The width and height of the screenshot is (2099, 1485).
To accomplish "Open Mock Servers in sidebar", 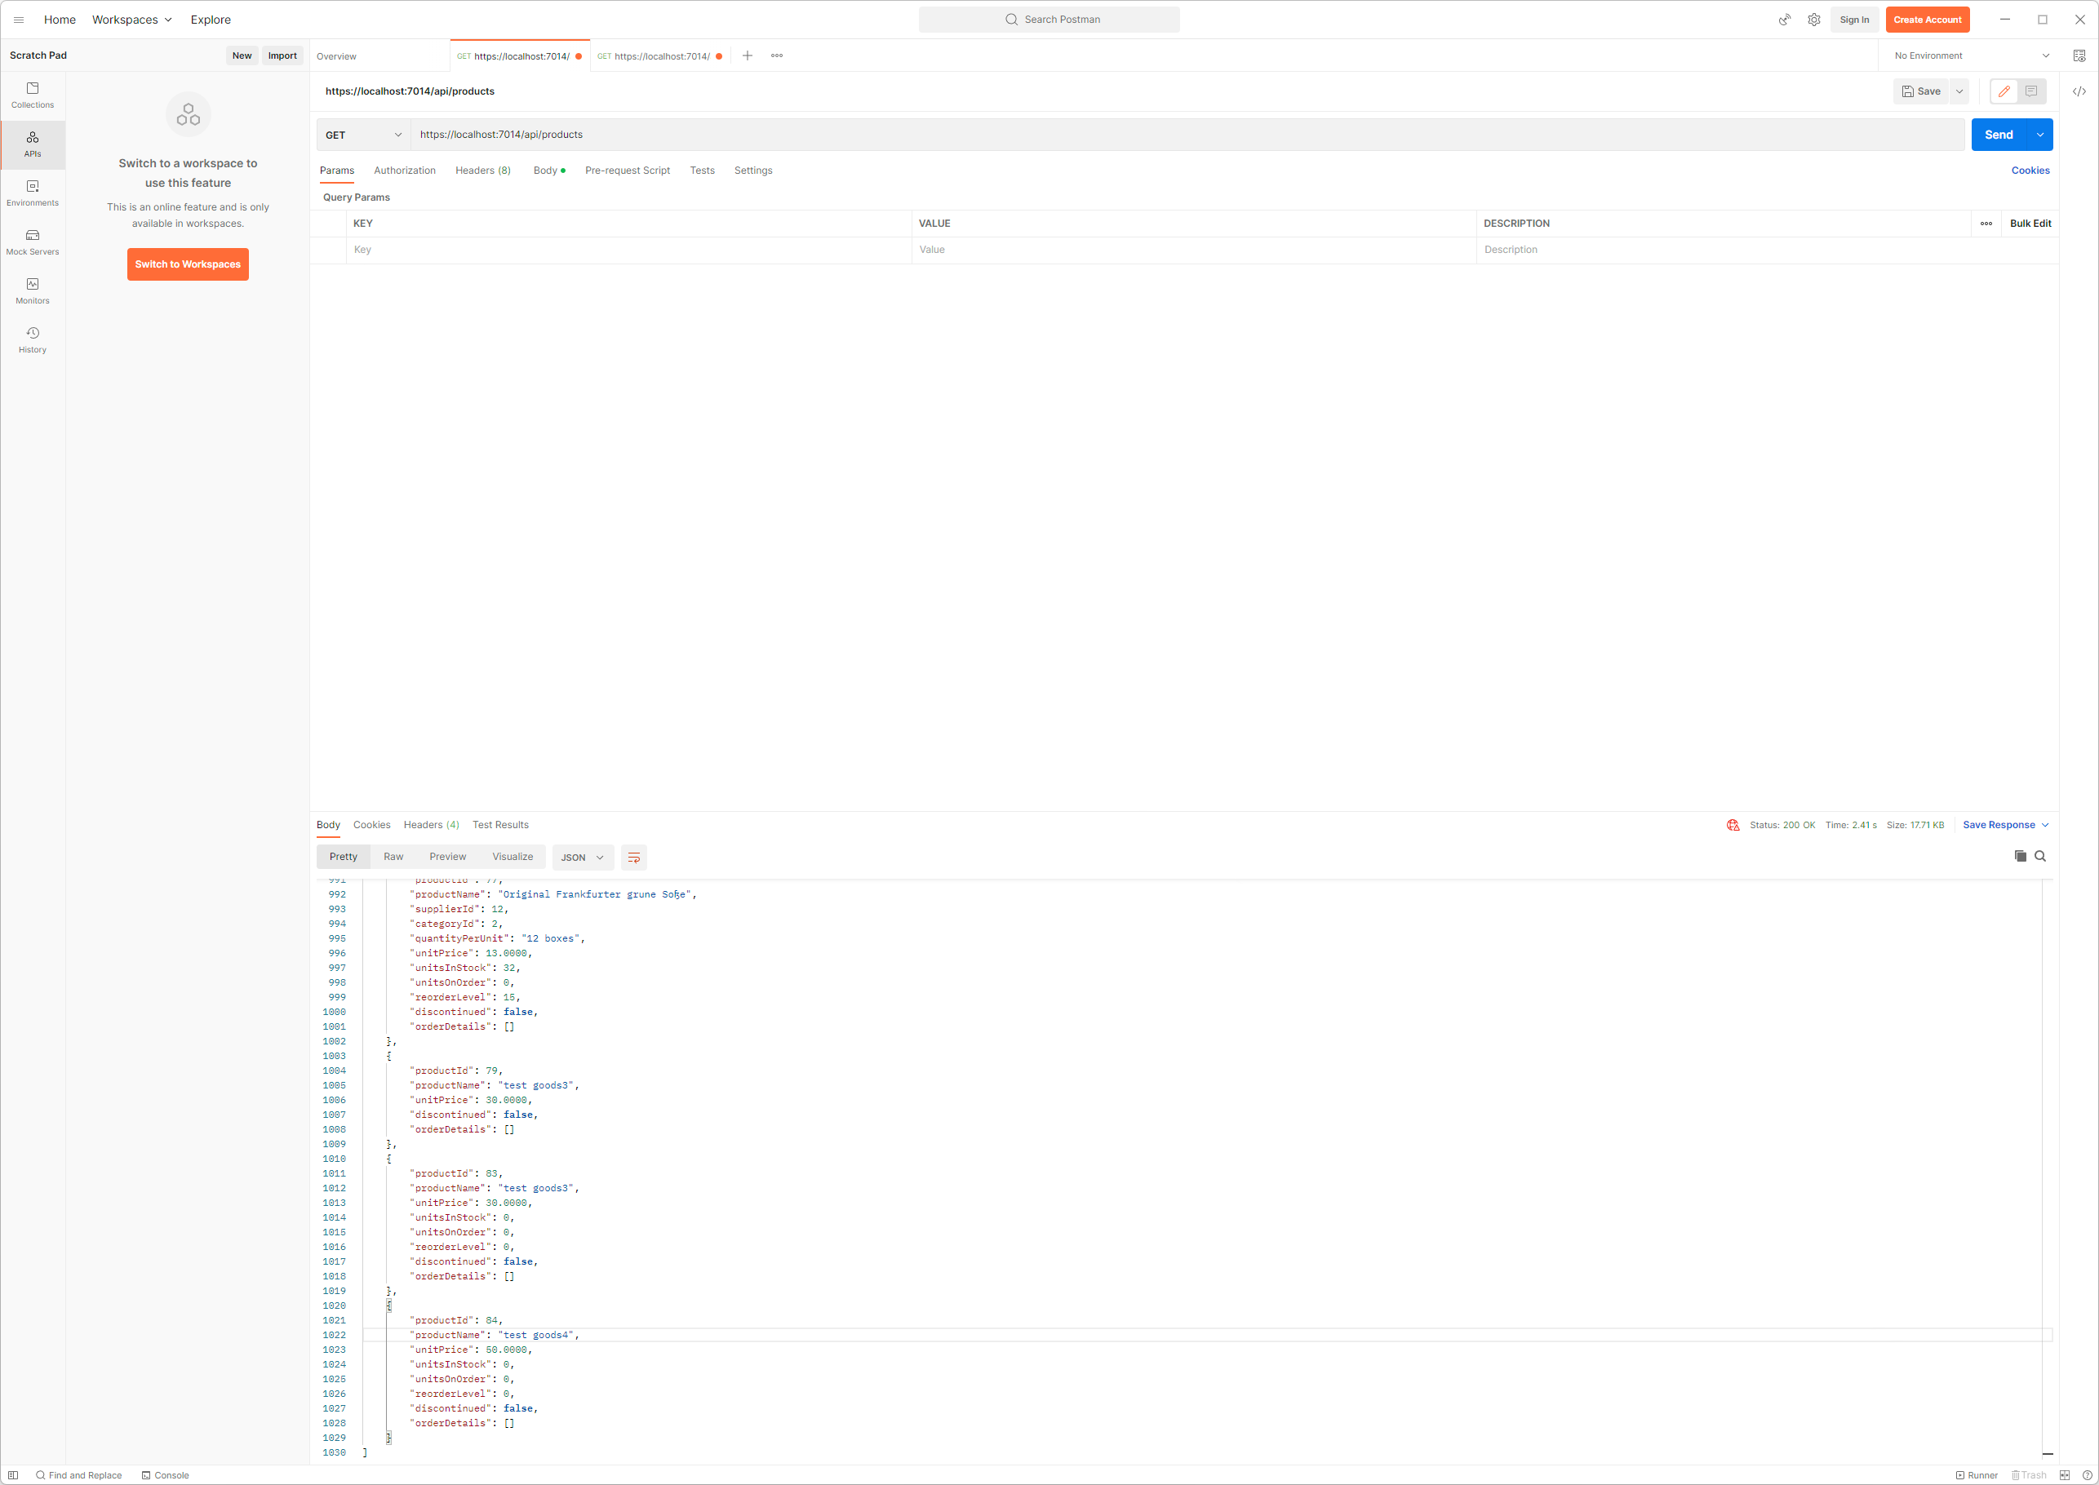I will (32, 242).
